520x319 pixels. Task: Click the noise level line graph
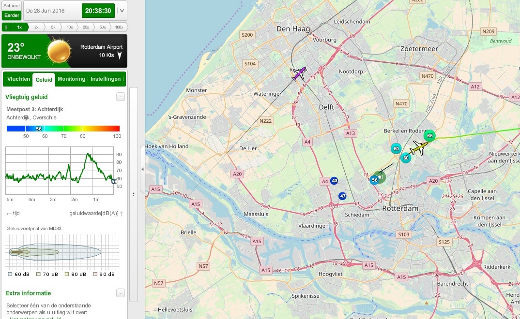click(60, 171)
